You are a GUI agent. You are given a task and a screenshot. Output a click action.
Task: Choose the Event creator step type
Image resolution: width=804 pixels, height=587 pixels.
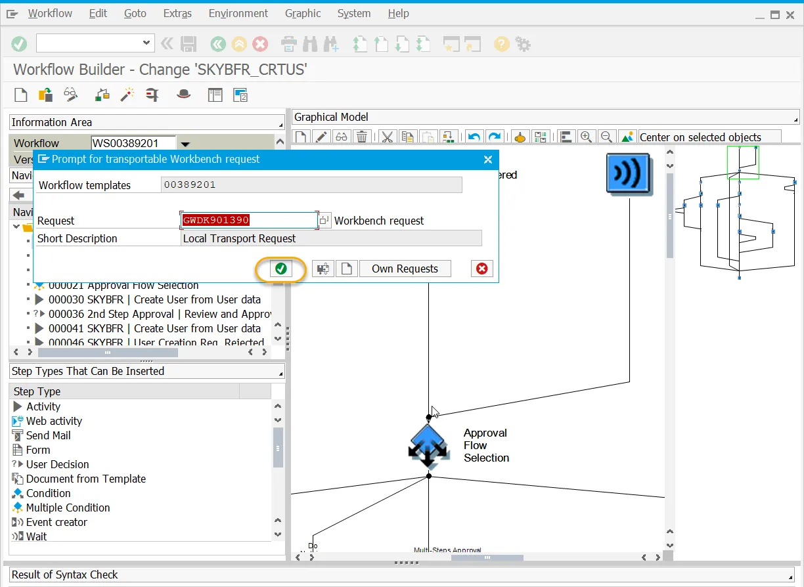56,522
